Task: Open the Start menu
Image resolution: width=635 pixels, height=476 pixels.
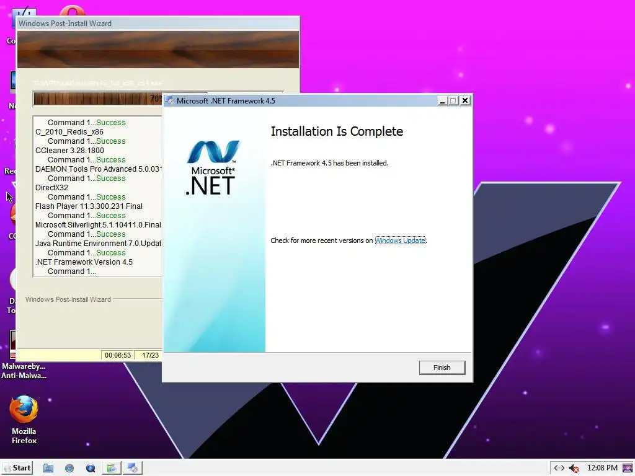Action: pyautogui.click(x=17, y=468)
